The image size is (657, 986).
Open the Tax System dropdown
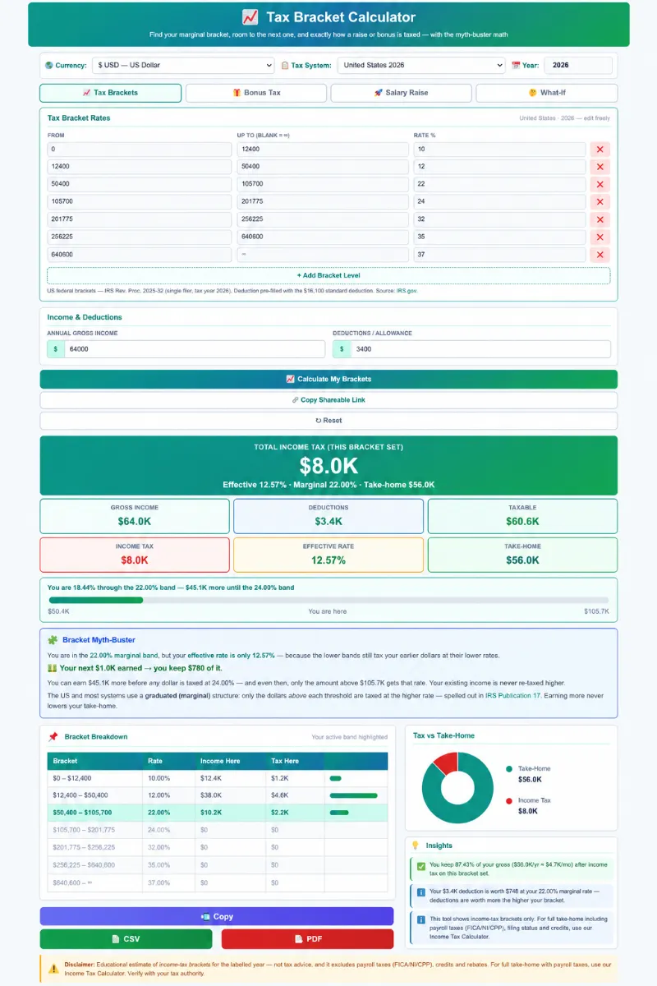(420, 65)
